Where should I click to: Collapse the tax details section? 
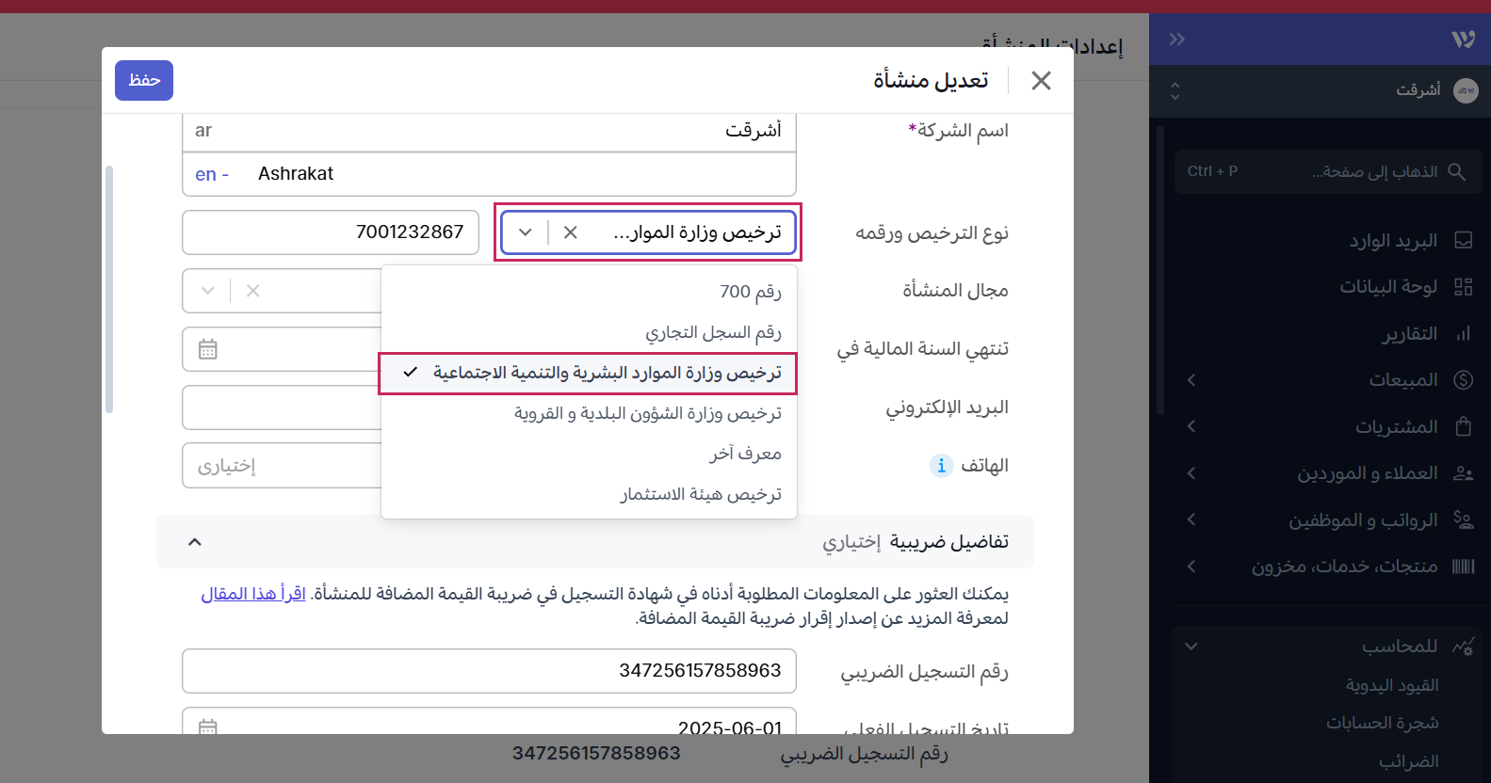pos(195,542)
